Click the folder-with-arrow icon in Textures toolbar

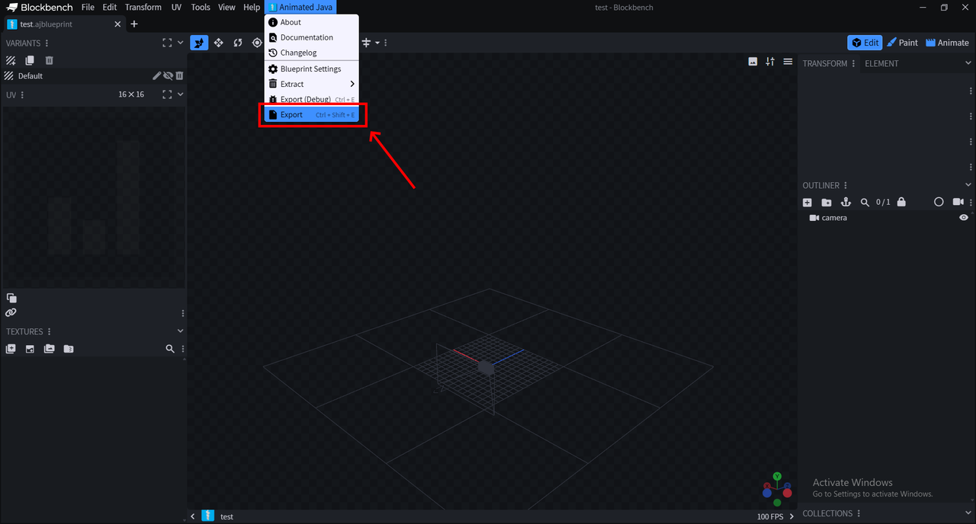[69, 349]
